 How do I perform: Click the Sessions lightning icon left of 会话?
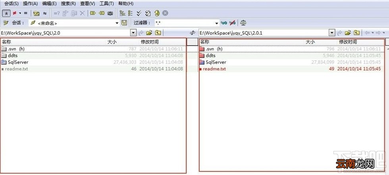click(6, 23)
